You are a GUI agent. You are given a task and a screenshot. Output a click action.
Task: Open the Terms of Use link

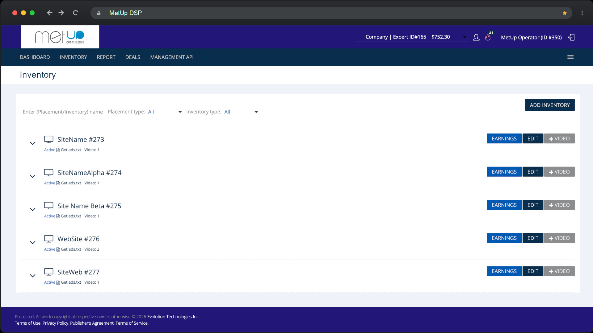pos(27,323)
